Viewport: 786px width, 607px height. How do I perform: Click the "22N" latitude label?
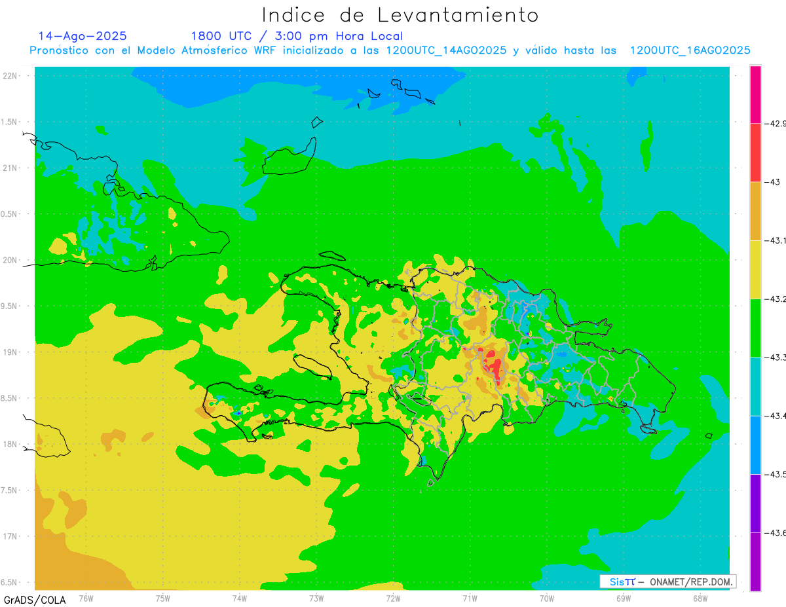click(x=10, y=75)
